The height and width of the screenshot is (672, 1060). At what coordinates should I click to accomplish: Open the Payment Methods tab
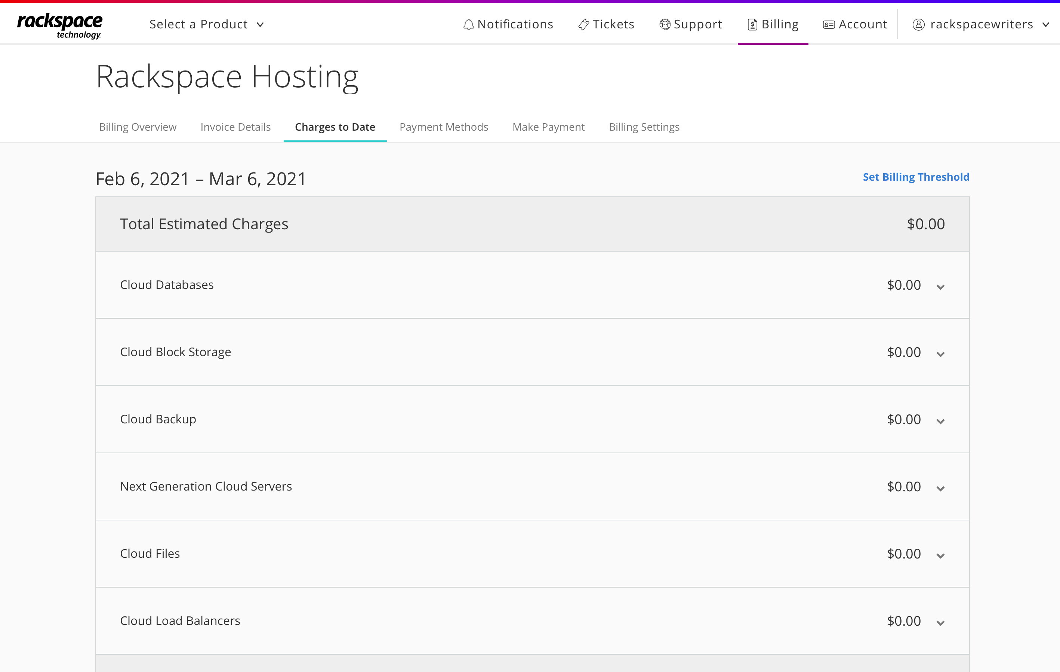pos(444,127)
